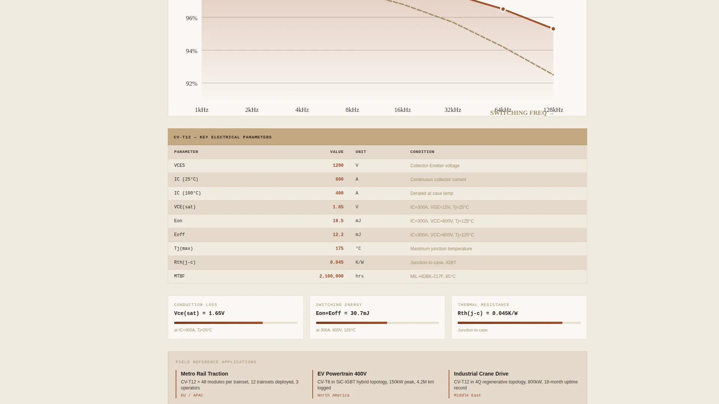This screenshot has height=404, width=719.
Task: Click the Industrial Crane Drive heading
Action: tap(481, 374)
